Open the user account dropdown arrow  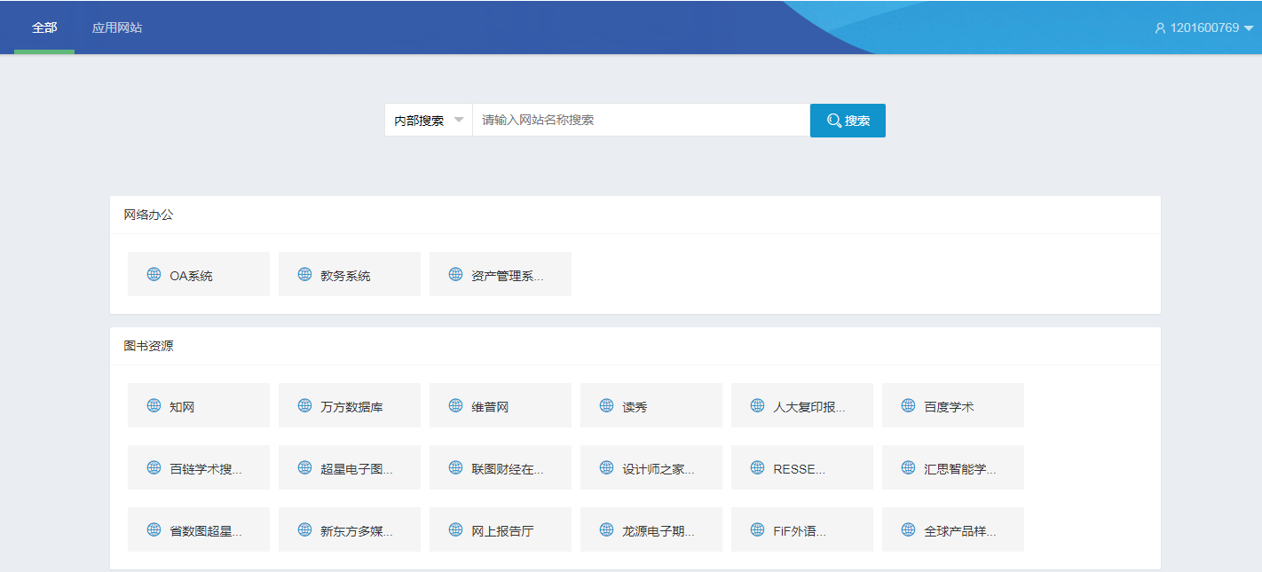(x=1248, y=28)
